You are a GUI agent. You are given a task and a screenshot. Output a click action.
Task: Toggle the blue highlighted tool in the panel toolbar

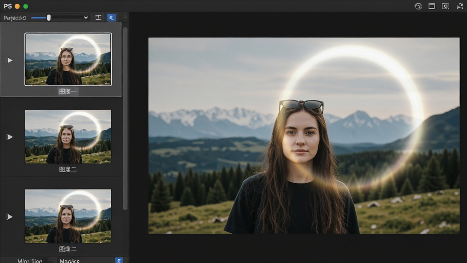point(111,18)
